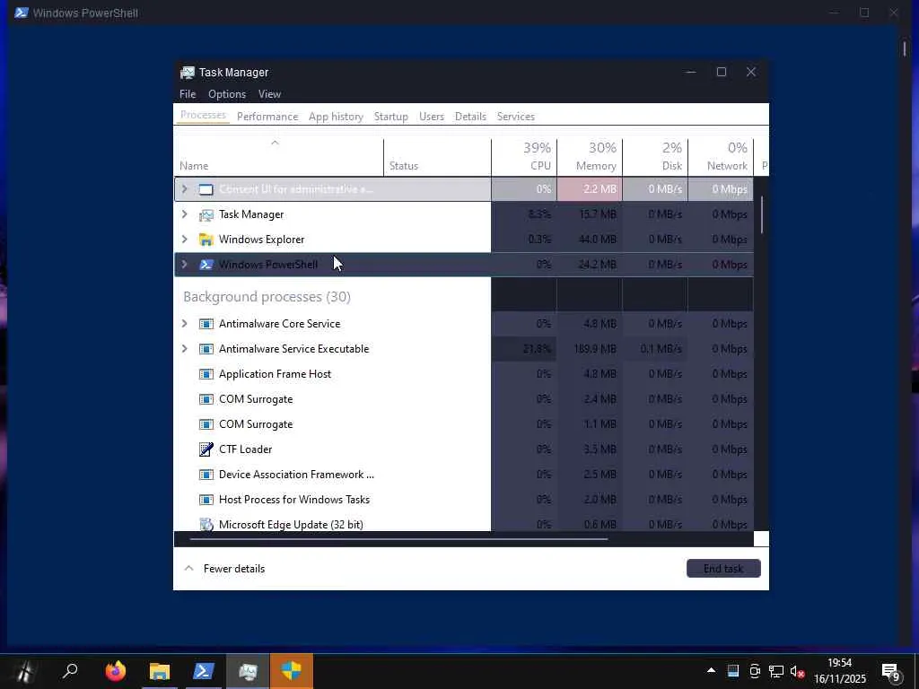Viewport: 919px width, 689px height.
Task: Switch to PowerShell via taskbar icon
Action: (204, 671)
